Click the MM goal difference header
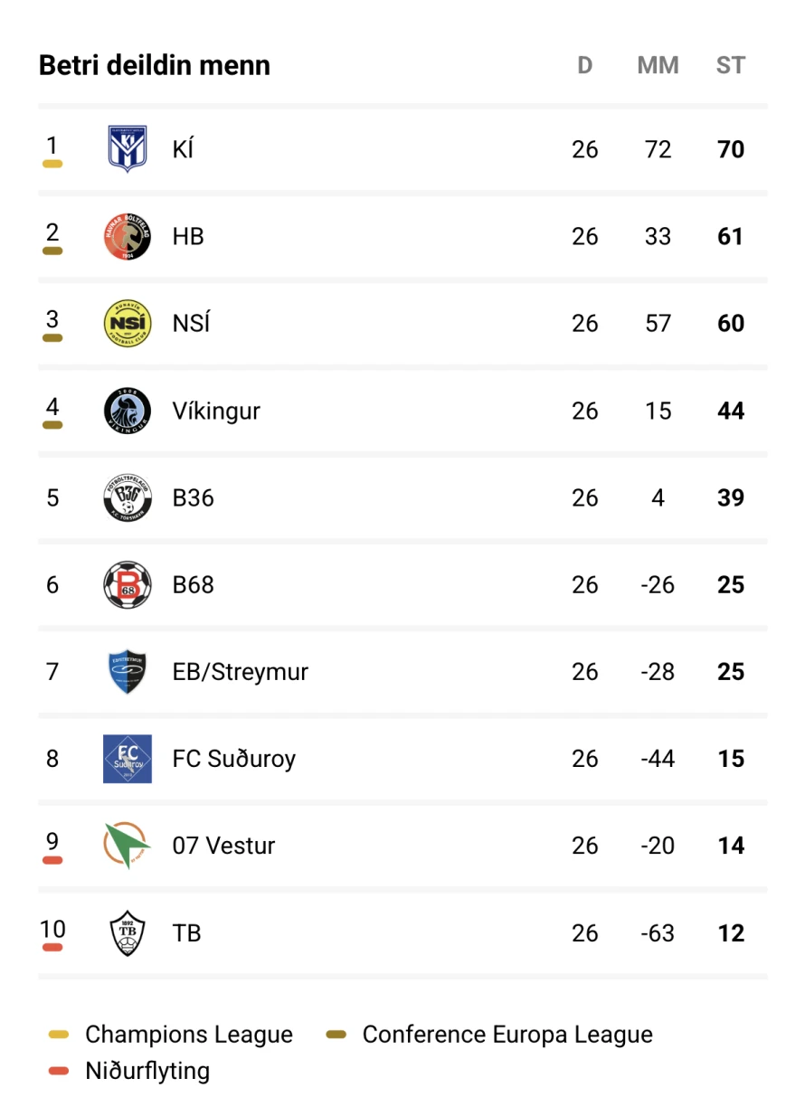Viewport: 805px width, 1116px height. point(658,65)
